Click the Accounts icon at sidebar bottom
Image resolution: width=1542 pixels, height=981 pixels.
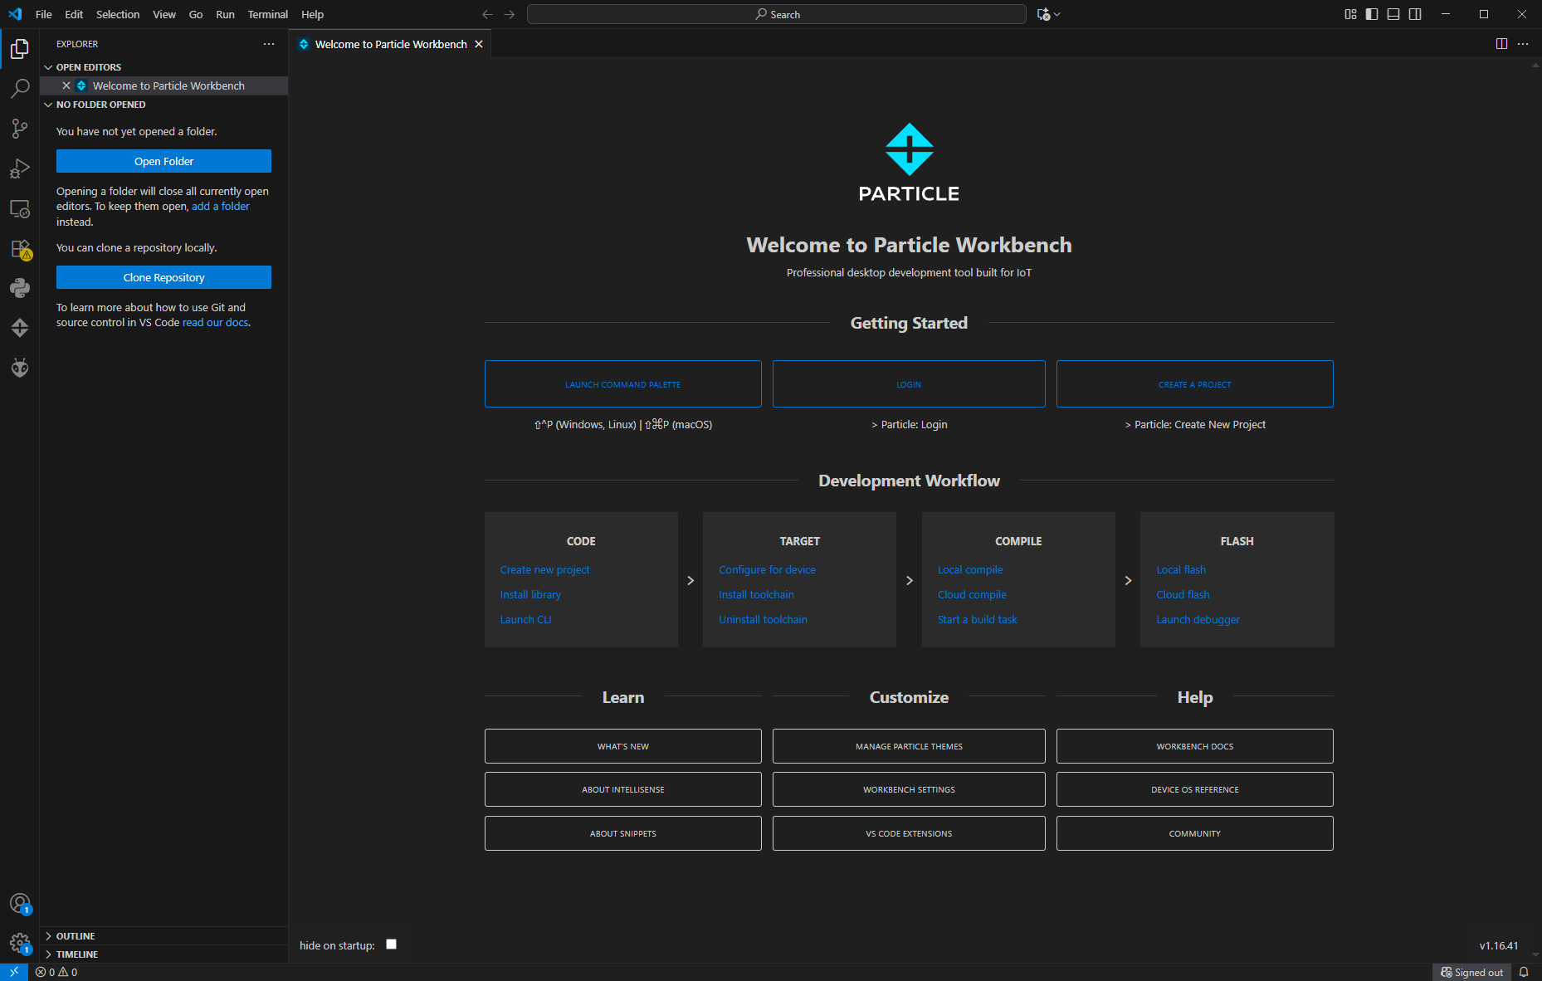click(20, 903)
